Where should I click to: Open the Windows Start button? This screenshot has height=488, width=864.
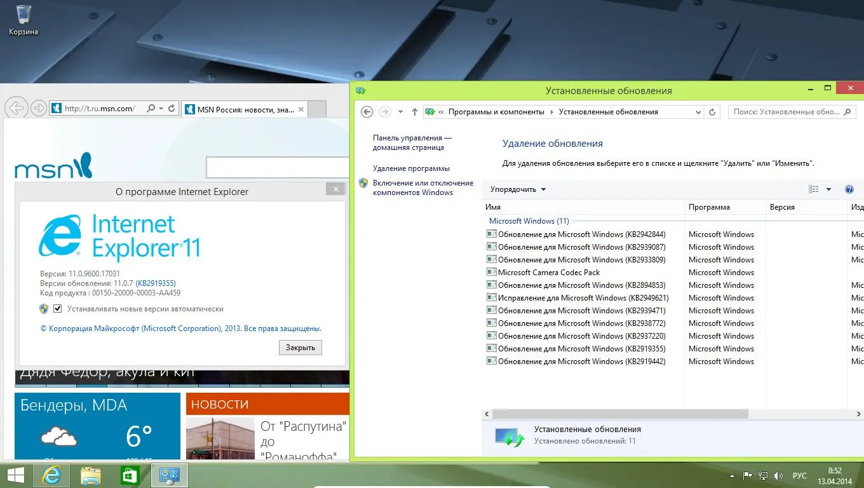click(15, 475)
